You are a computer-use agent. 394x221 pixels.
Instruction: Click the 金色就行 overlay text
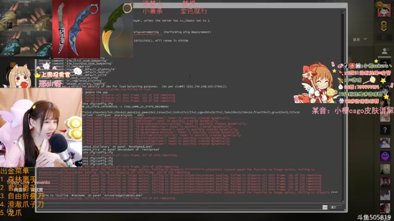(x=194, y=11)
